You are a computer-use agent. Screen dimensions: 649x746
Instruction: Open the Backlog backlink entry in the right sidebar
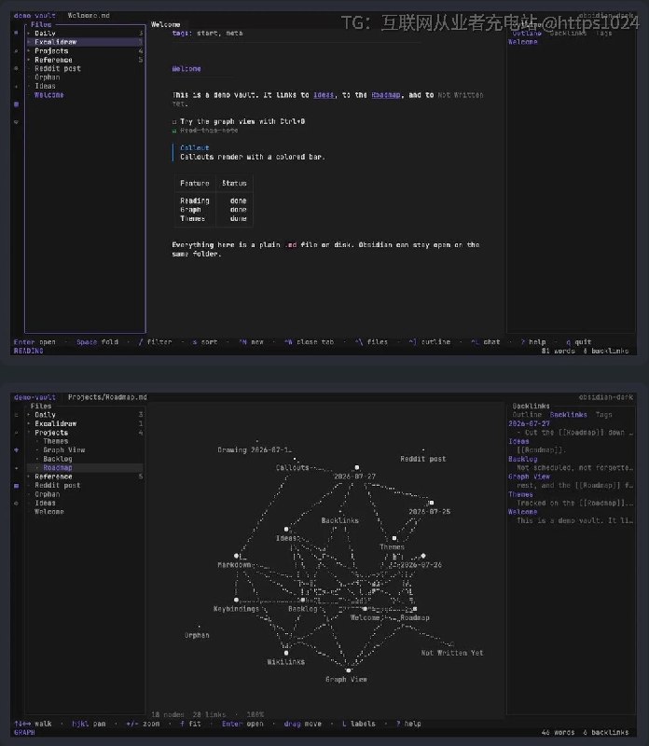(522, 459)
